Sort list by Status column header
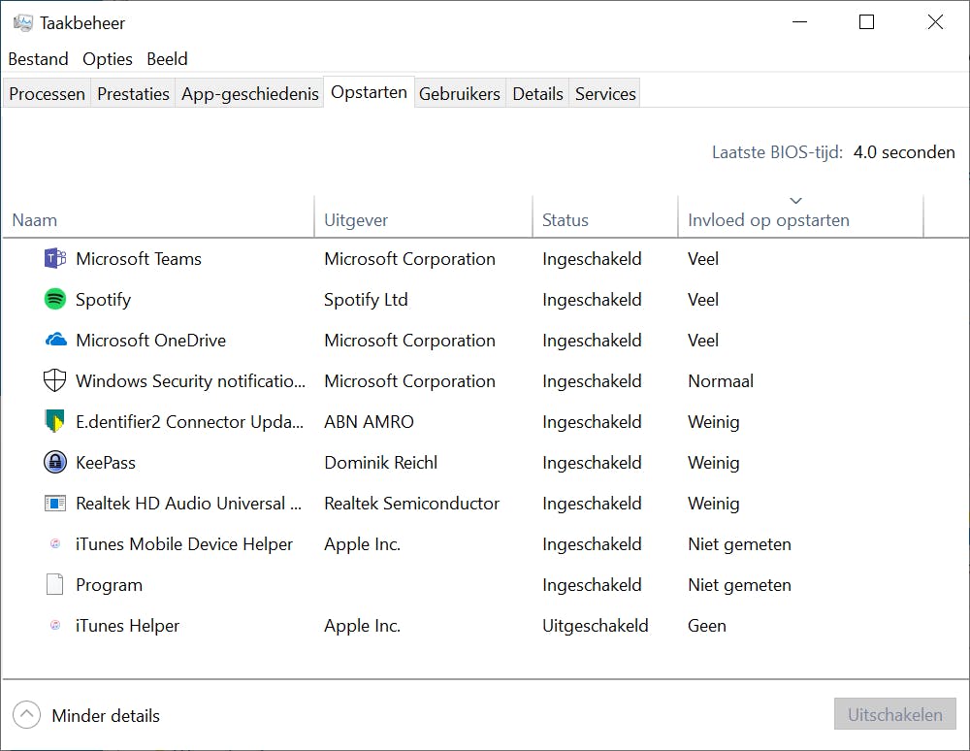 (566, 220)
